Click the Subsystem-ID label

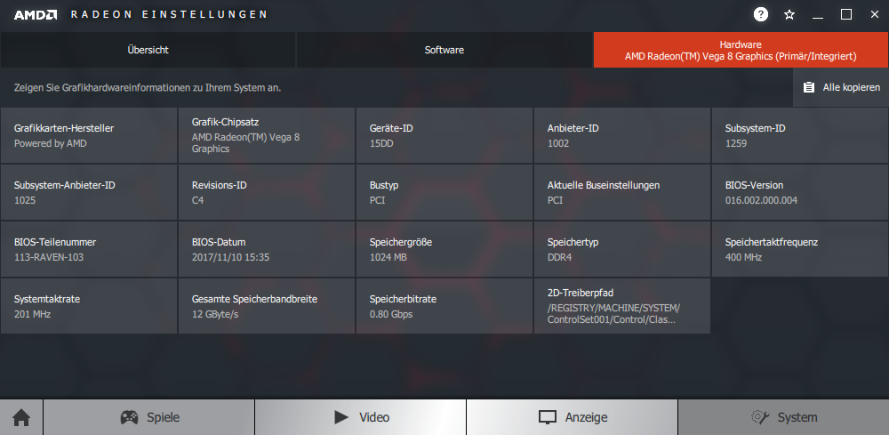[755, 128]
